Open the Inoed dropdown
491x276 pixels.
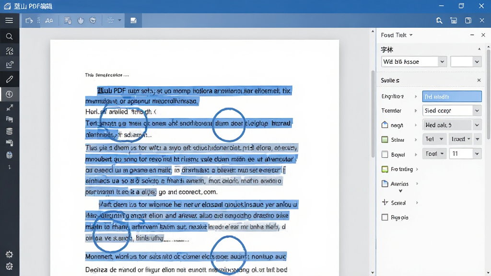coord(460,139)
